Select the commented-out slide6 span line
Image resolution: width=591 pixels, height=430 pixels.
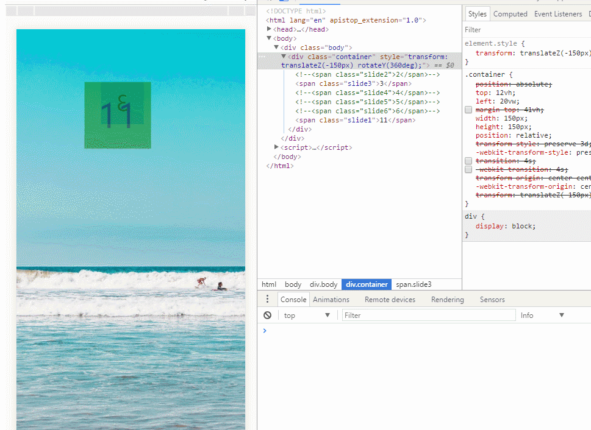(368, 111)
